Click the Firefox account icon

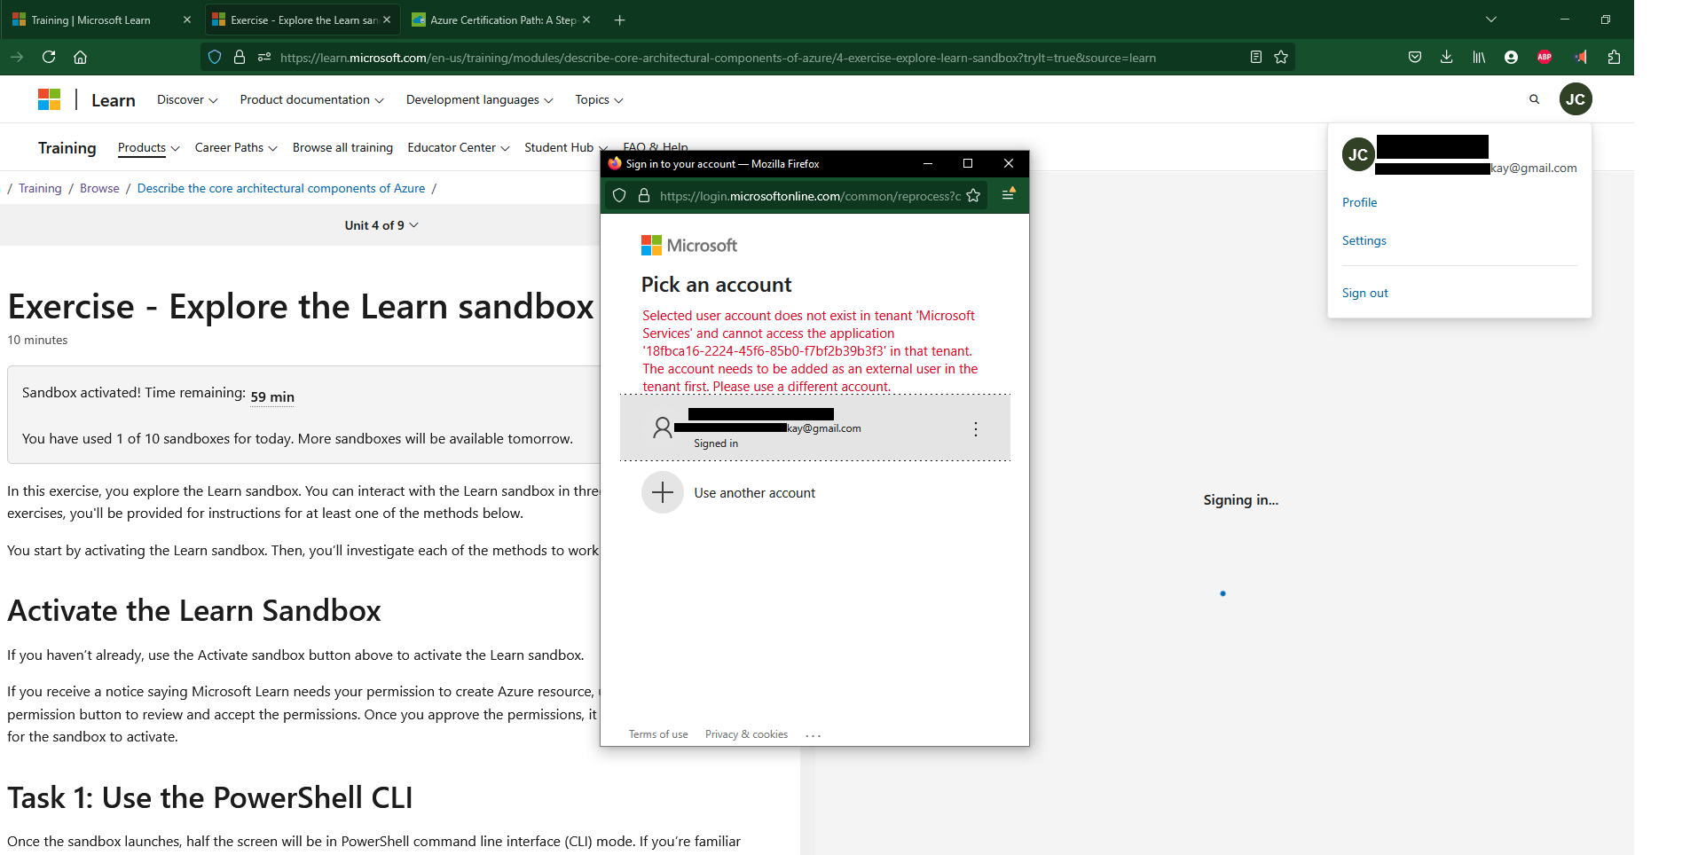pyautogui.click(x=1511, y=57)
